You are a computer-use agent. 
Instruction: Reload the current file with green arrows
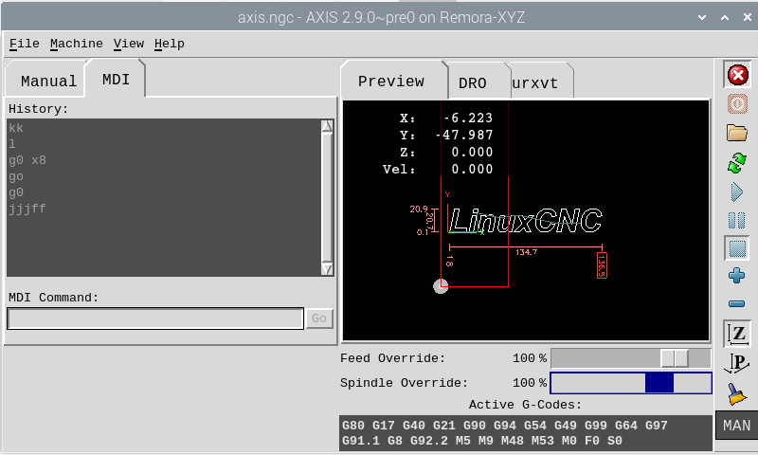737,162
